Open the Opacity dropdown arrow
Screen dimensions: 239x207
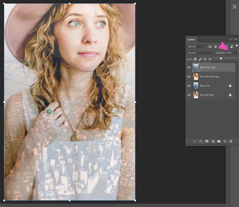pos(236,53)
